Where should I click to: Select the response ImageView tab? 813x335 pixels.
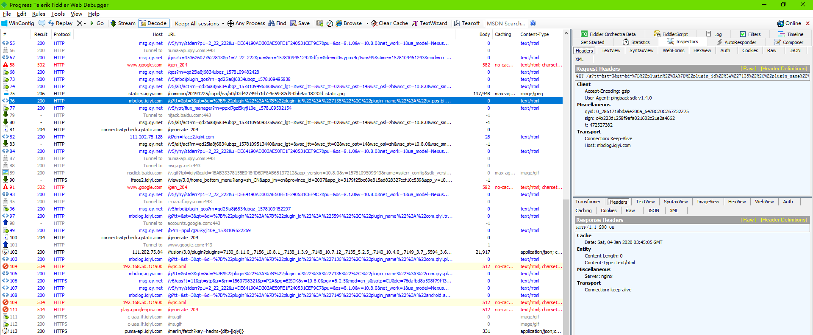pyautogui.click(x=708, y=202)
